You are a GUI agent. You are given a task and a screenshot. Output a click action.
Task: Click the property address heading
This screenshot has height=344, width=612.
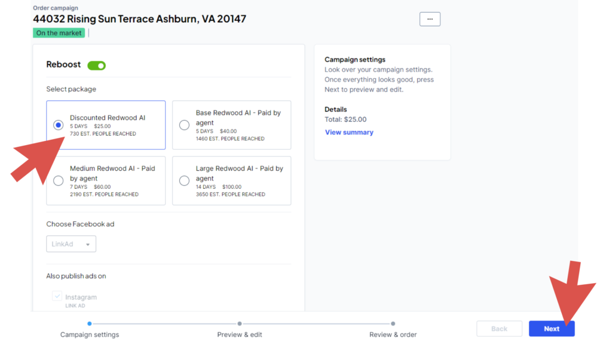pyautogui.click(x=139, y=19)
